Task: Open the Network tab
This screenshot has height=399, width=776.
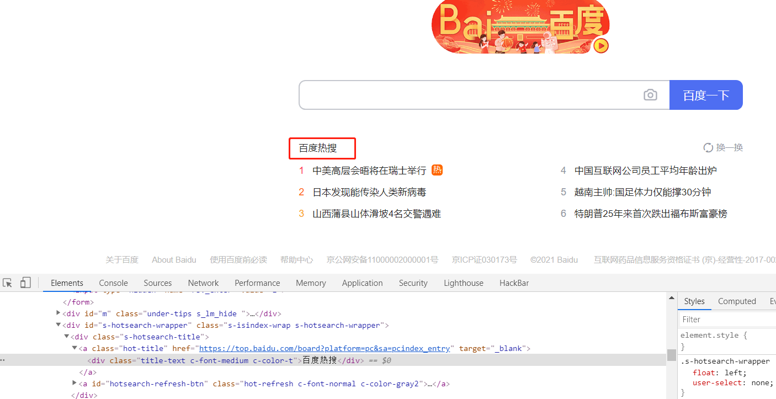Action: pyautogui.click(x=203, y=283)
